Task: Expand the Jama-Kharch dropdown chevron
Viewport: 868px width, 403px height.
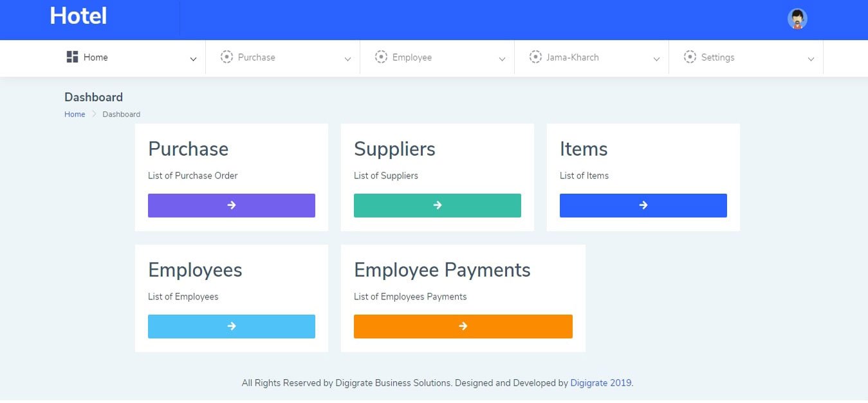Action: [656, 59]
